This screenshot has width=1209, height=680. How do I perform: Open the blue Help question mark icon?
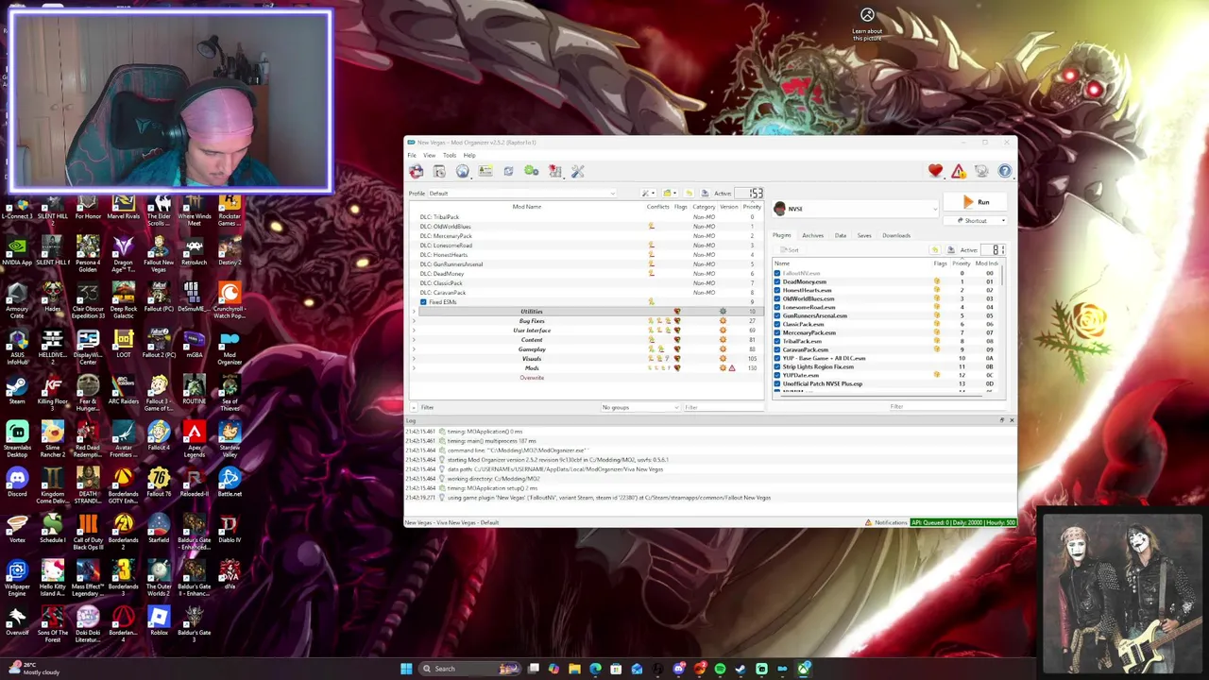1005,171
